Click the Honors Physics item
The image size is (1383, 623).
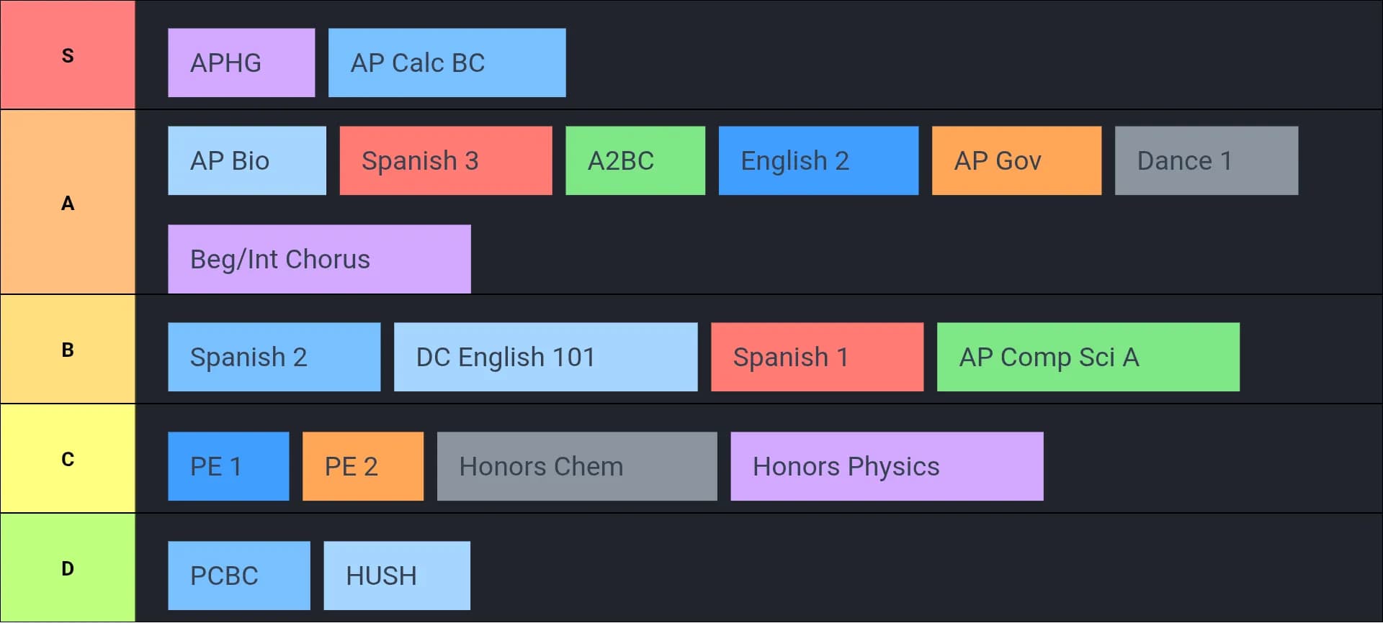pos(886,466)
